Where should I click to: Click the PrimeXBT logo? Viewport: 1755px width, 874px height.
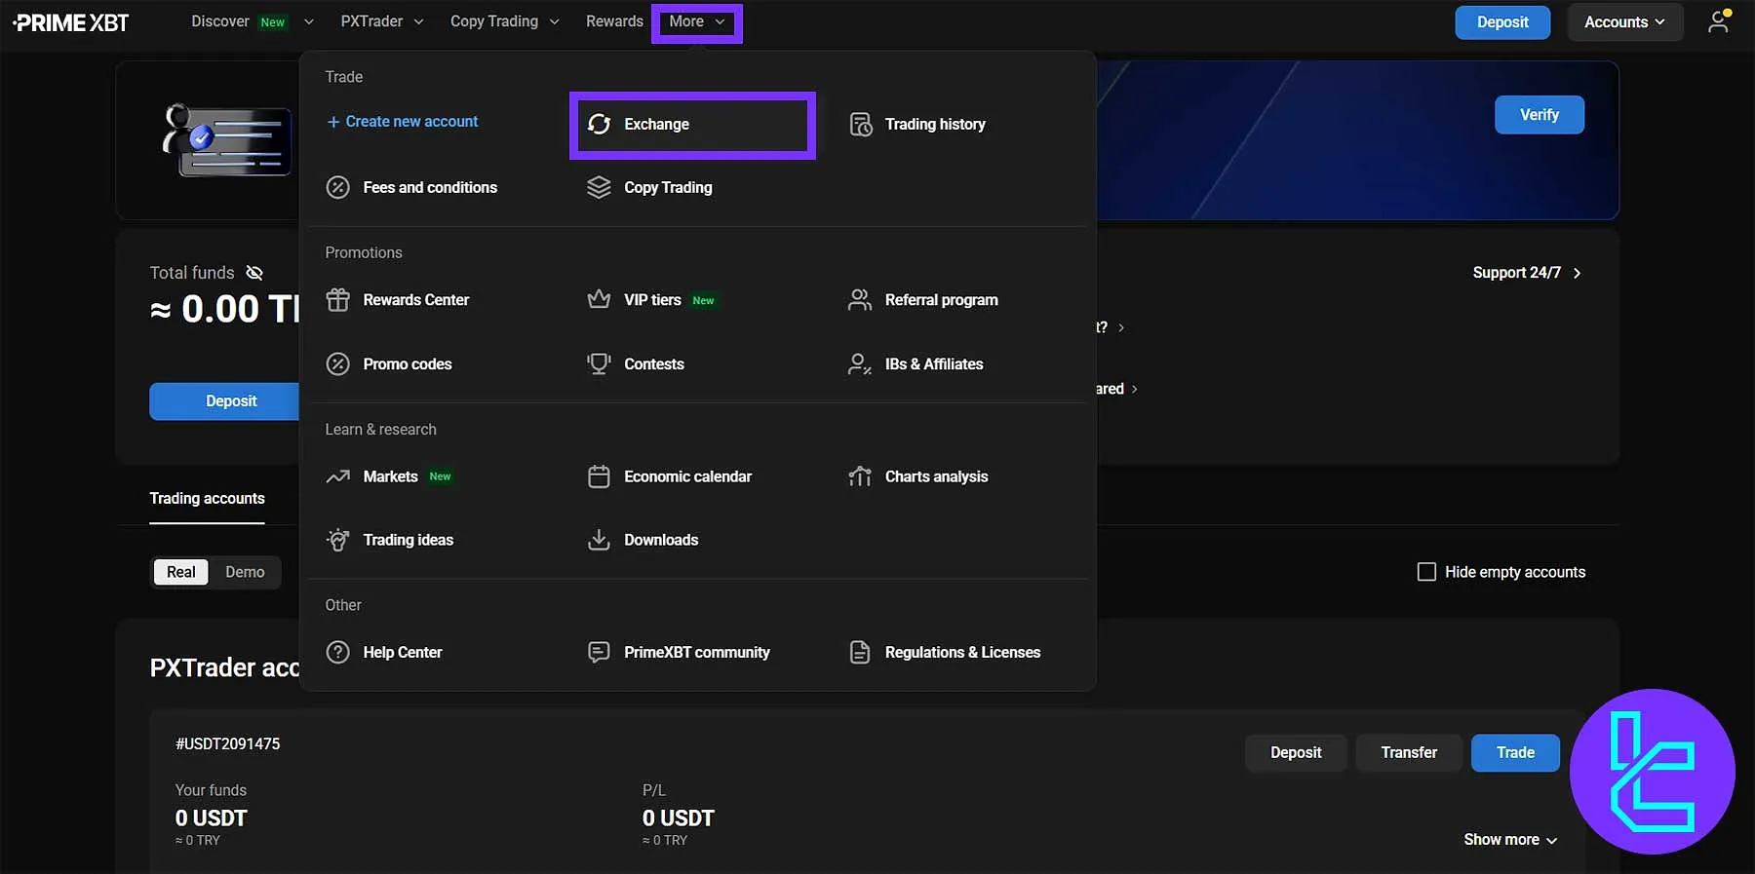(x=70, y=22)
